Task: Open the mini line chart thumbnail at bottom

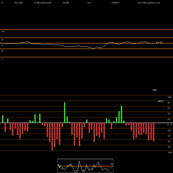Action: [85, 166]
